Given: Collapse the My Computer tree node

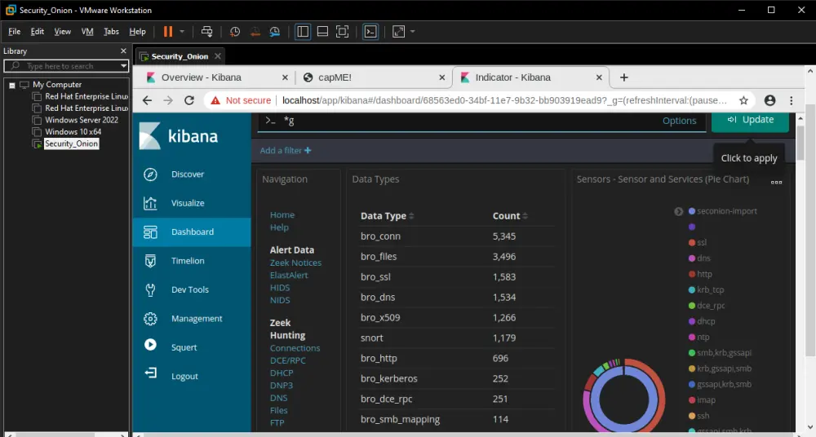Looking at the screenshot, I should (x=12, y=85).
